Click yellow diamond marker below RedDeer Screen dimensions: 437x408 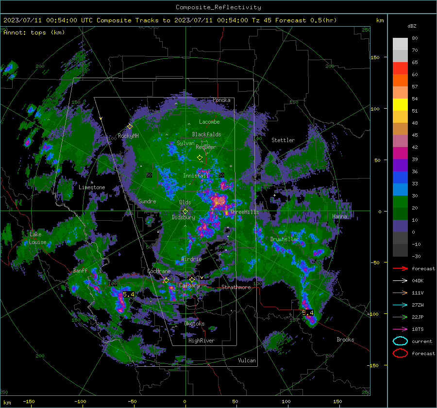coord(200,158)
